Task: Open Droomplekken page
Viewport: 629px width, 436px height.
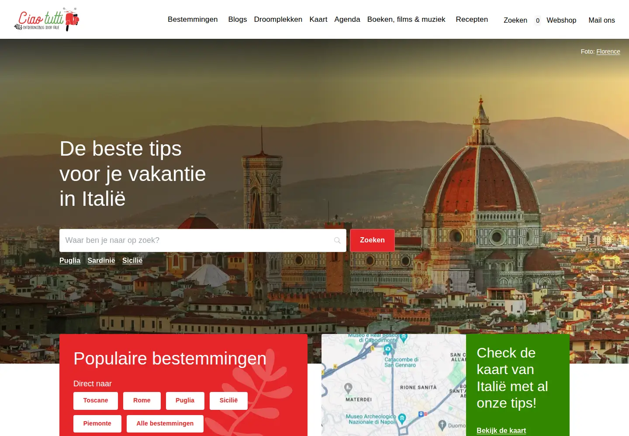Action: point(278,20)
